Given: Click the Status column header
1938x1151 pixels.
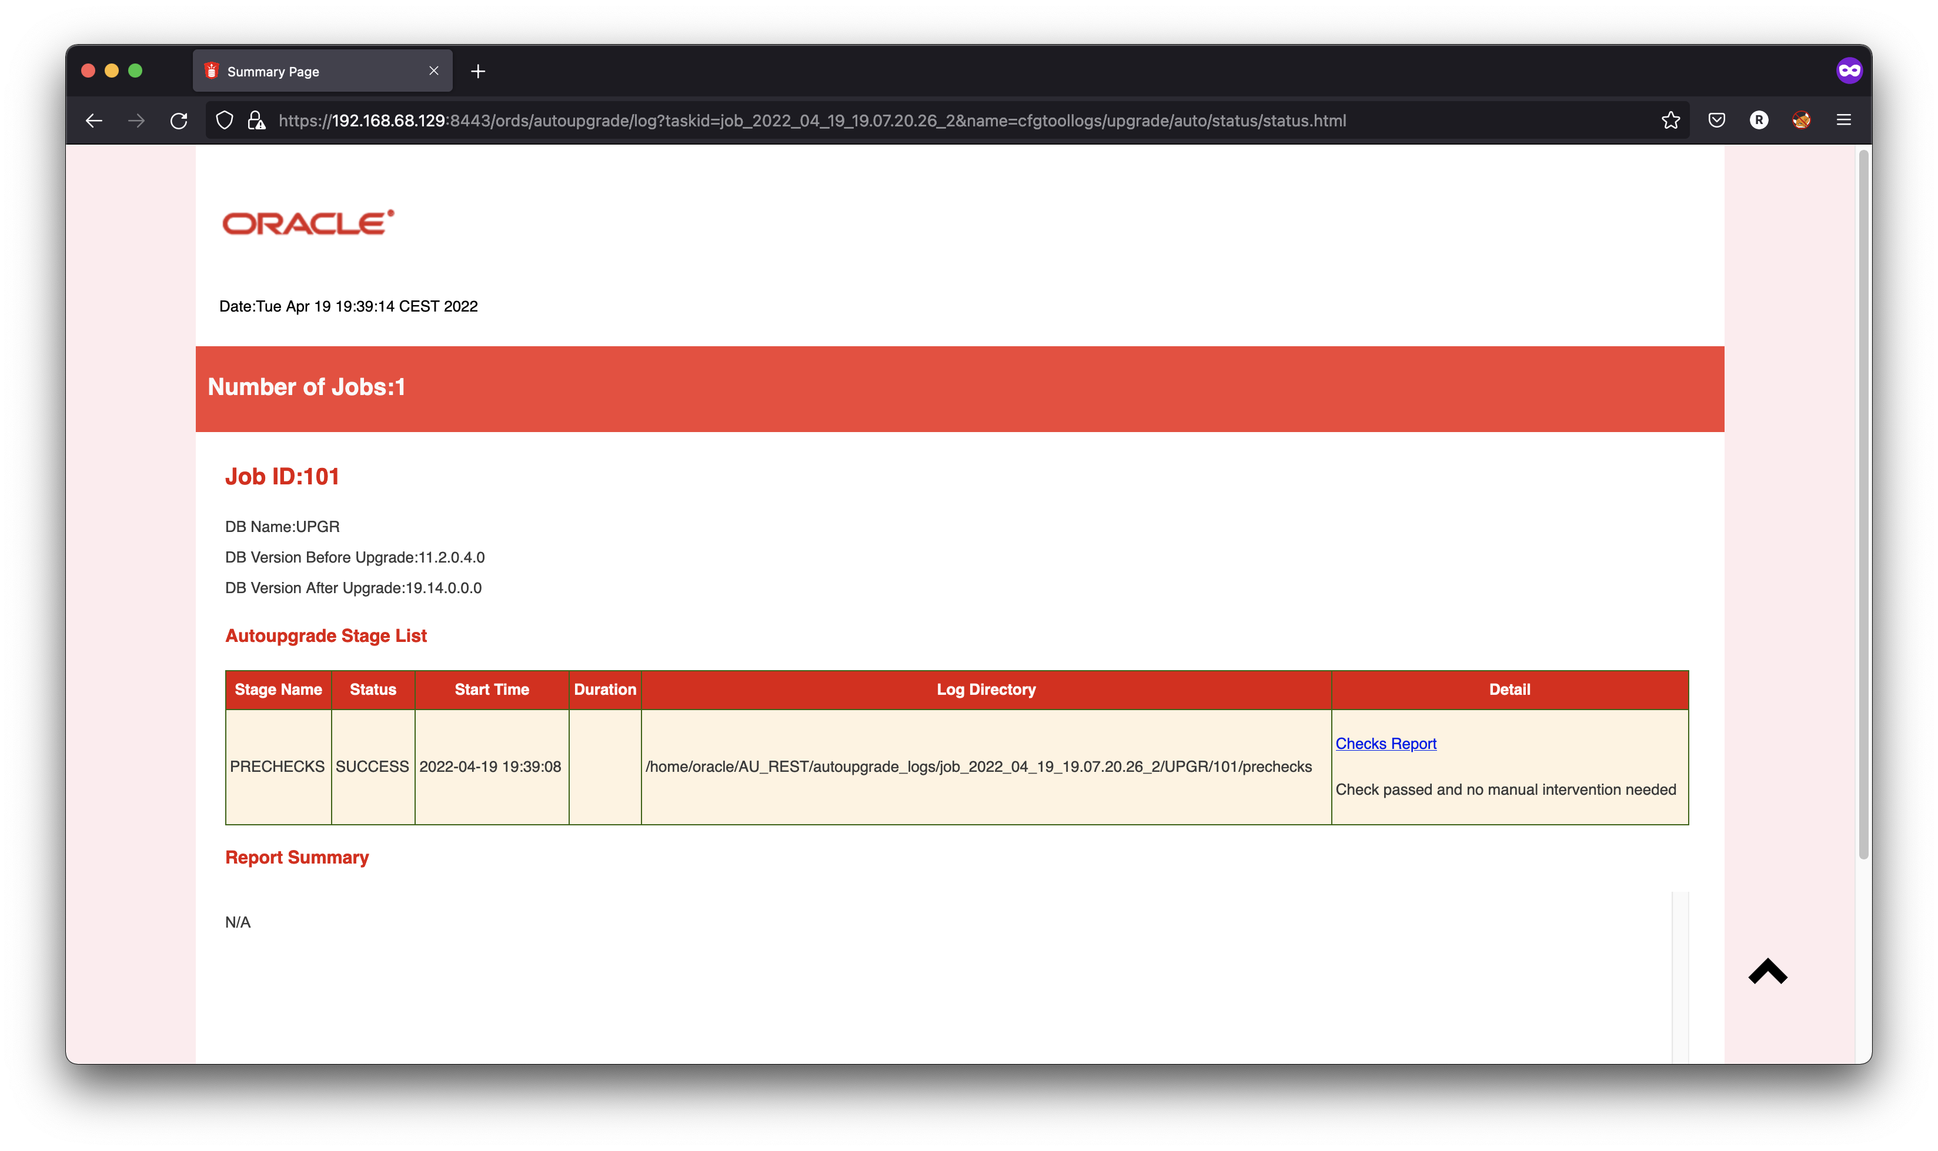Looking at the screenshot, I should pyautogui.click(x=373, y=690).
